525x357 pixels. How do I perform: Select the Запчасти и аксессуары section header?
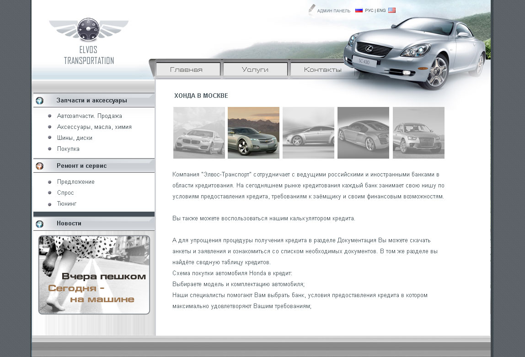tap(94, 101)
